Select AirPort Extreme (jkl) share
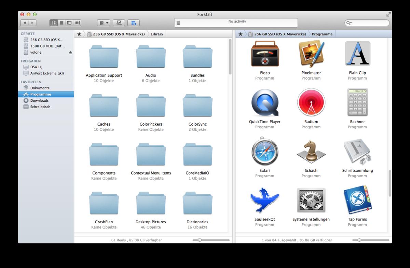410x268 pixels. (46, 73)
